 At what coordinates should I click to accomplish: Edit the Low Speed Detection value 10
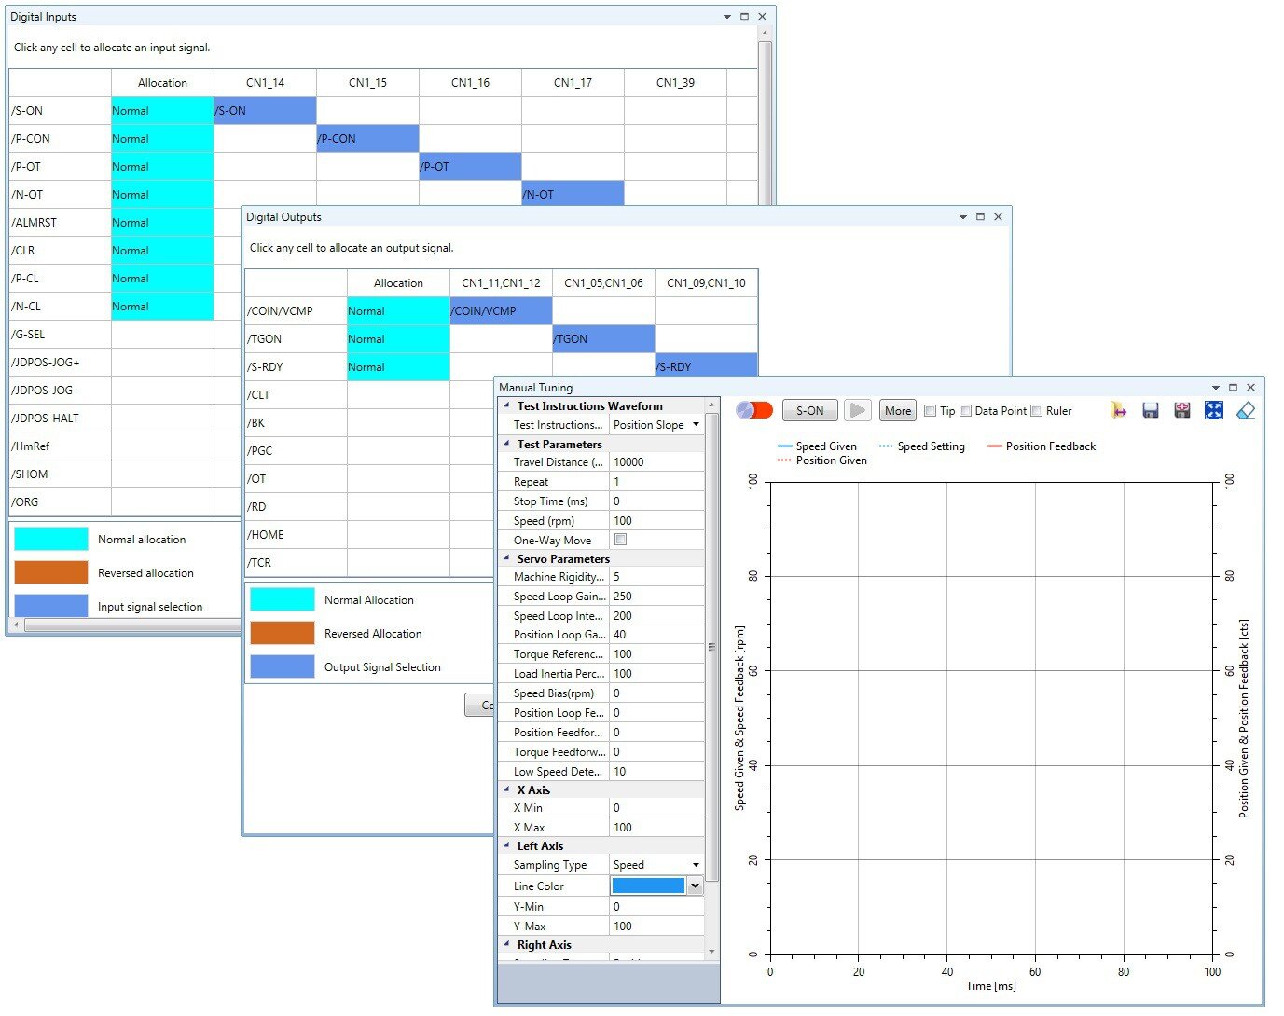[x=656, y=772]
